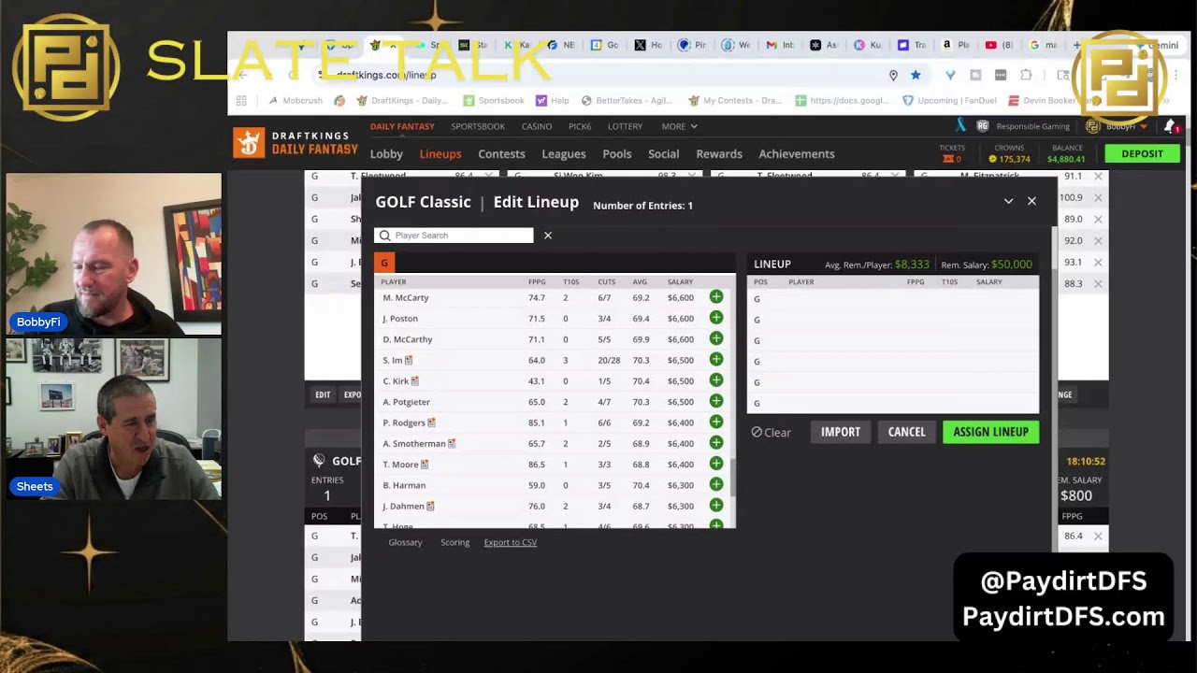
Task: Sort players by the CUTS column header
Action: click(x=607, y=282)
